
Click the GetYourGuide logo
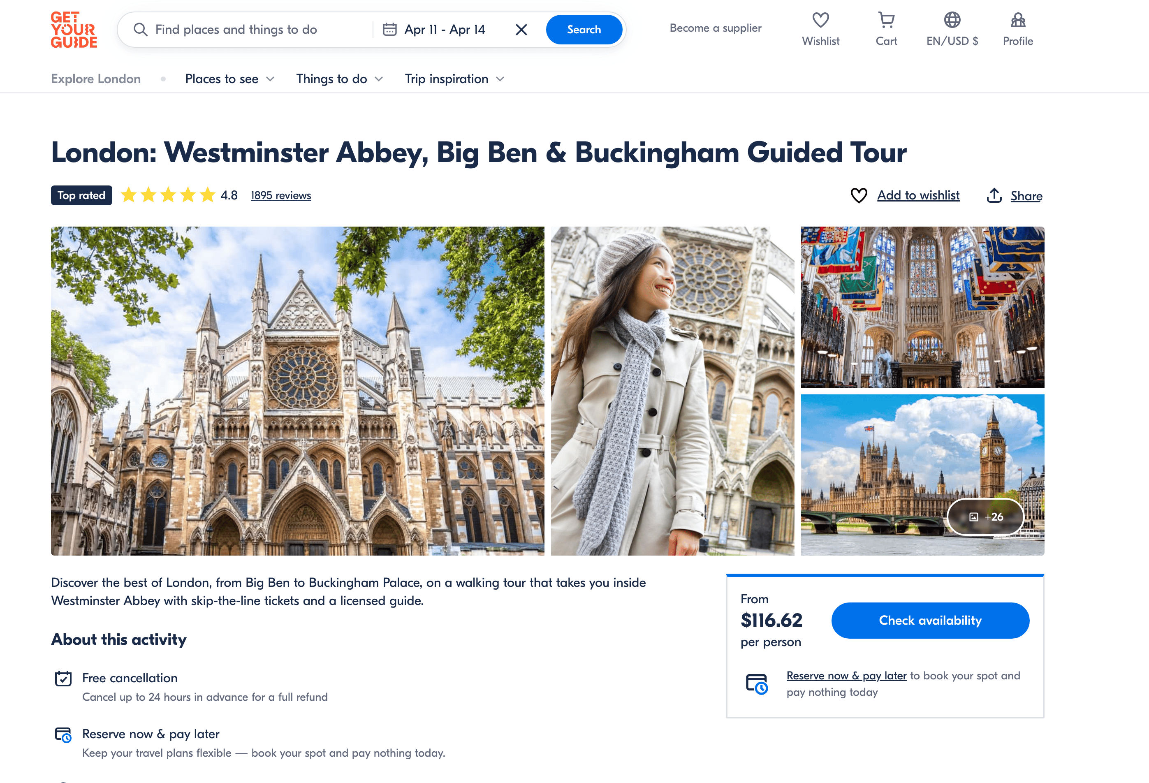click(74, 30)
